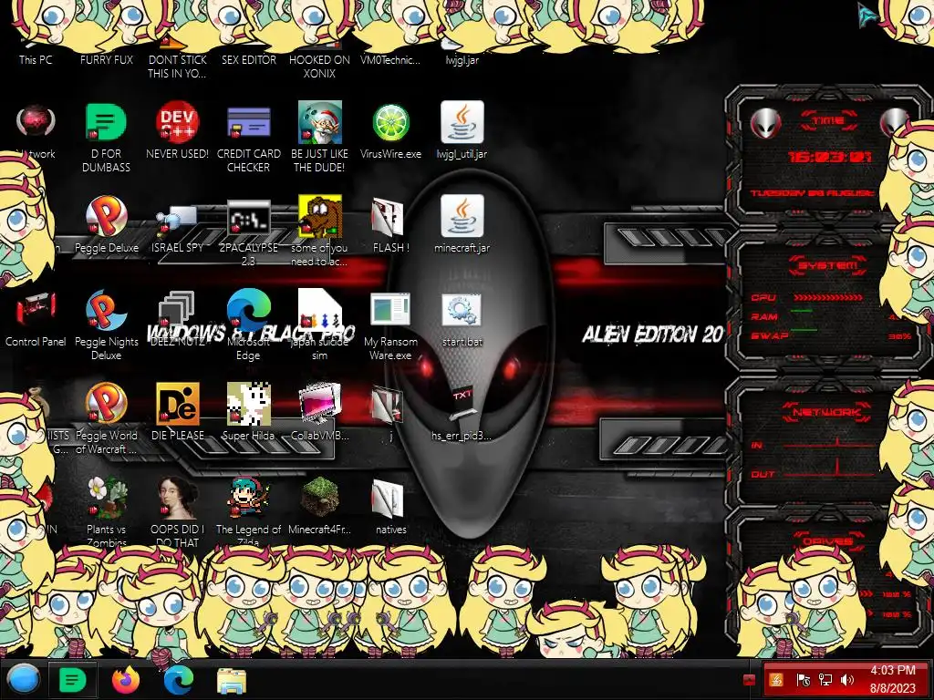Launch the Dev-C++ icon labeled NEVER USED!

coord(177,123)
